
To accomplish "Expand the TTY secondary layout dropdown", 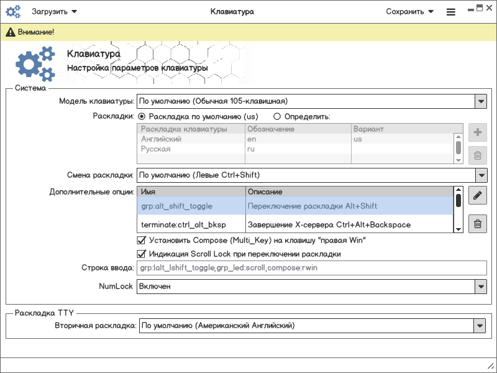I will pos(479,325).
